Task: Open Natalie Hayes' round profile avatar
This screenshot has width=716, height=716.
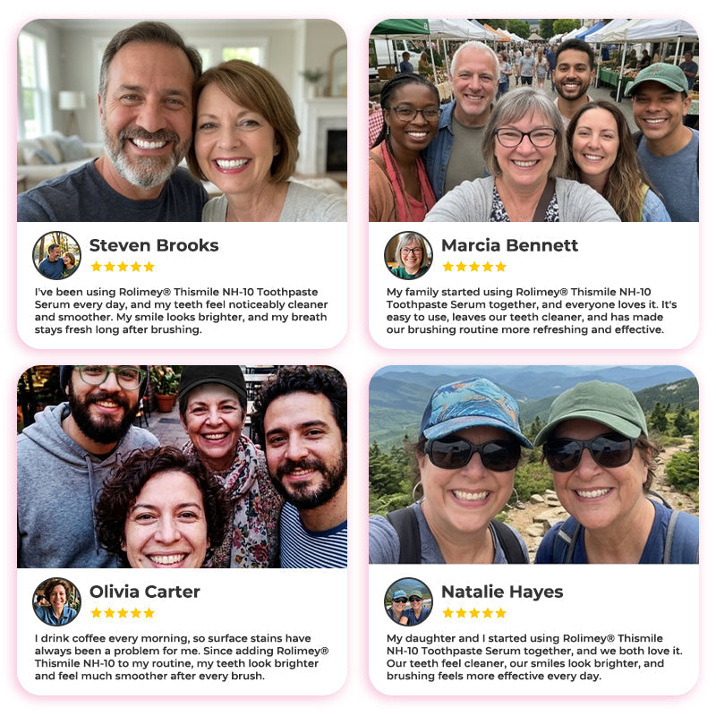Action: click(x=408, y=601)
